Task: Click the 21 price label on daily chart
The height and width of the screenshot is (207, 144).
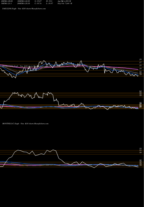Action: (141, 72)
